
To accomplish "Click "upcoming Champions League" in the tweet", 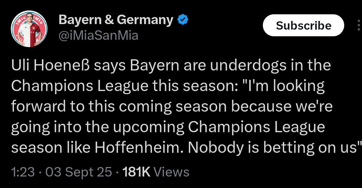I will pos(233,128).
